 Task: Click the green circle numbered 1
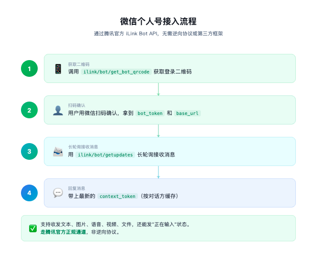pos(29,69)
